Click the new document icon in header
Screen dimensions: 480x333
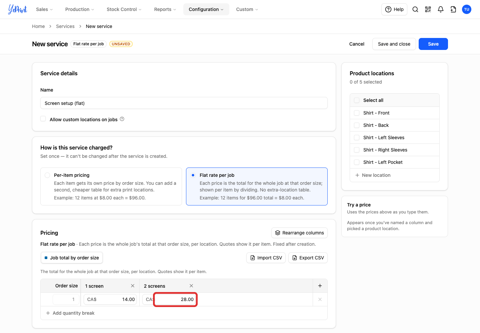[x=453, y=9]
